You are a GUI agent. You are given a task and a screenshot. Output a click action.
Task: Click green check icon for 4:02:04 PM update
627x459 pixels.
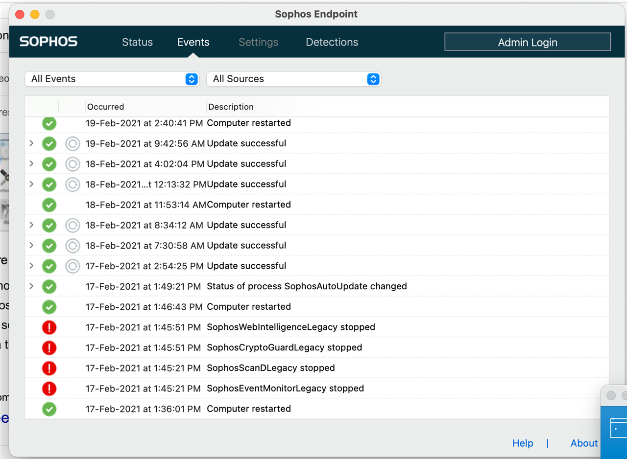49,164
